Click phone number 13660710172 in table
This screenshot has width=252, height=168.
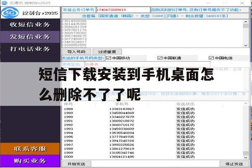(122, 125)
